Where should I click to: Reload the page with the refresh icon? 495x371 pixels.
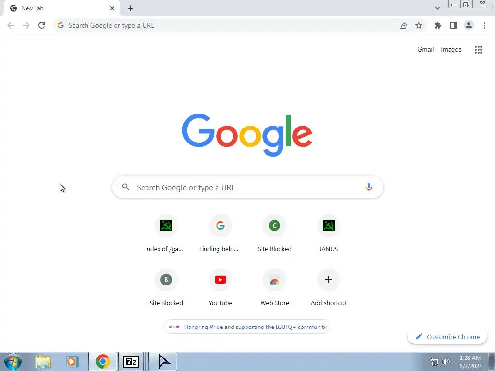click(x=42, y=25)
